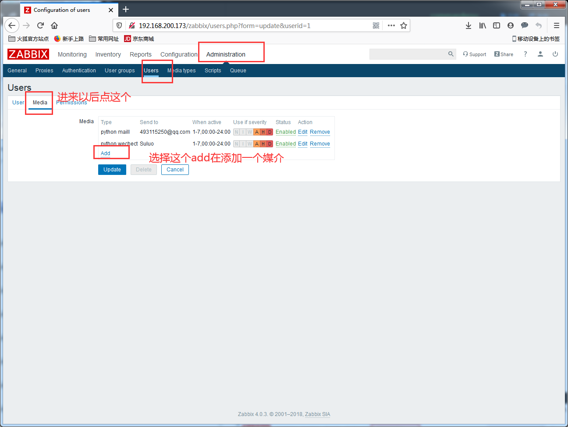Image resolution: width=568 pixels, height=427 pixels.
Task: Edit the python maill media row
Action: 303,132
